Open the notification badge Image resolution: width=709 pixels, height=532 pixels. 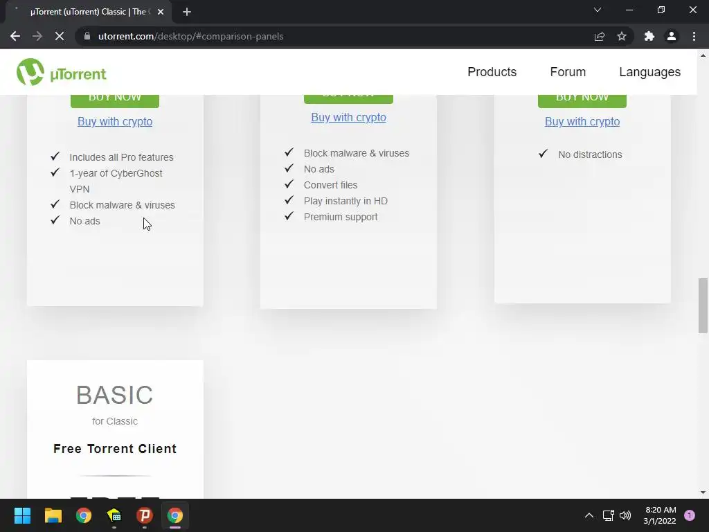[690, 515]
